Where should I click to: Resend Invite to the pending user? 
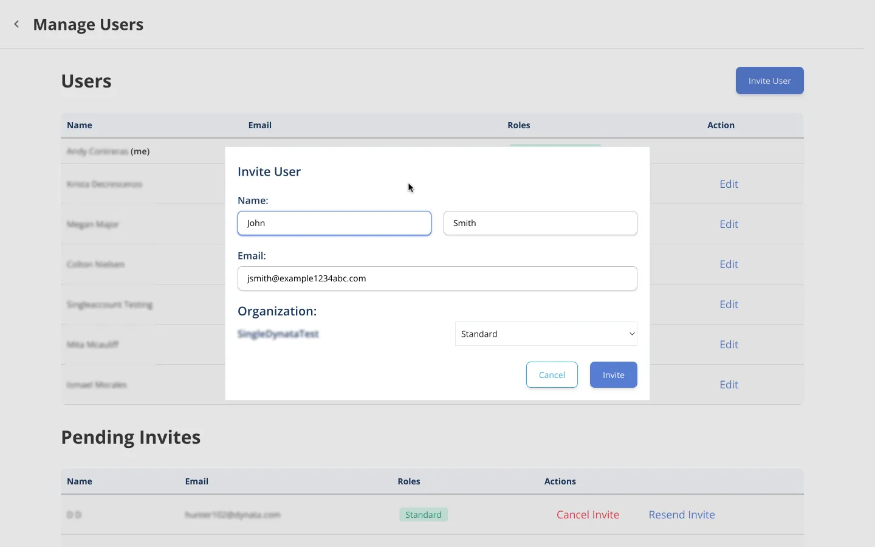681,515
